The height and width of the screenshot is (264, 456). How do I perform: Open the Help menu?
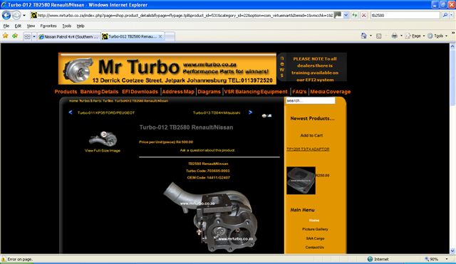click(81, 26)
